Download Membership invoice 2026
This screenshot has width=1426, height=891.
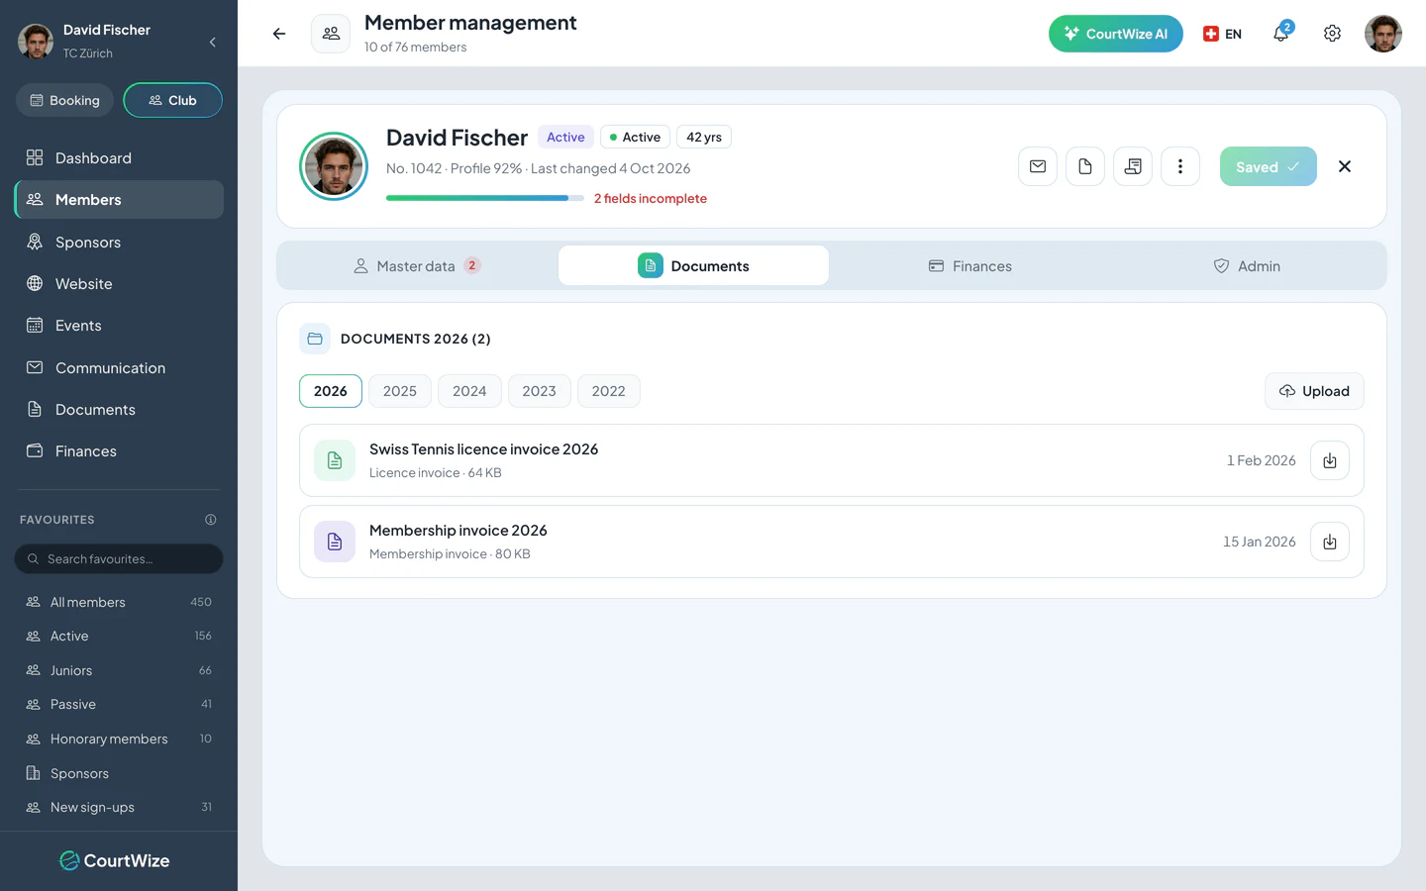(1330, 542)
